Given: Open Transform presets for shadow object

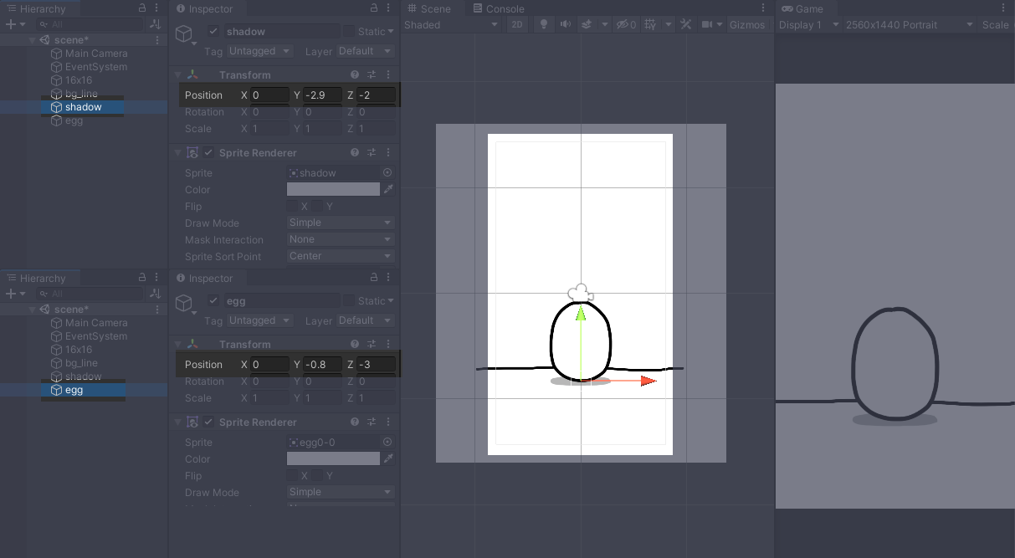Looking at the screenshot, I should coord(372,74).
